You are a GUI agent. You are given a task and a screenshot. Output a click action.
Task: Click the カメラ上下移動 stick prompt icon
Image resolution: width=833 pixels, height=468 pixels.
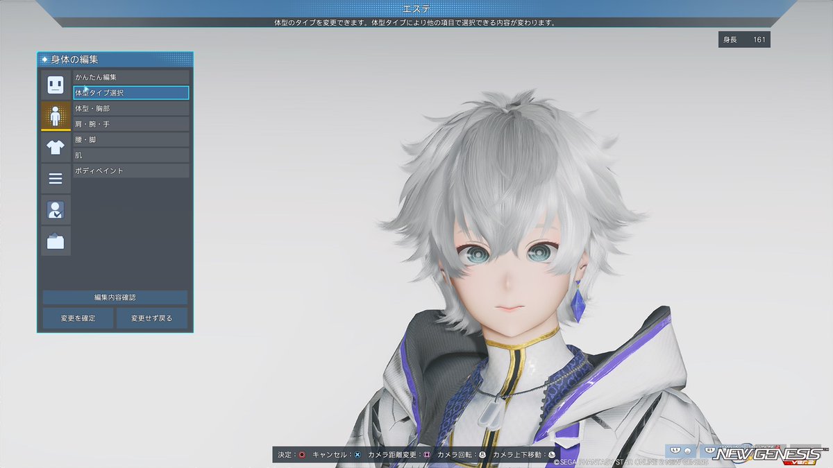pos(552,455)
